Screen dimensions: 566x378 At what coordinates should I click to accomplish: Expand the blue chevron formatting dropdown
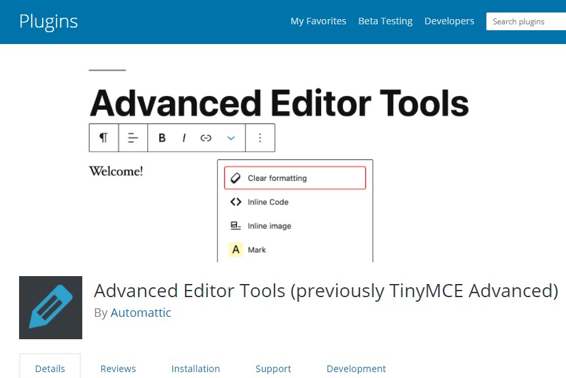coord(231,137)
